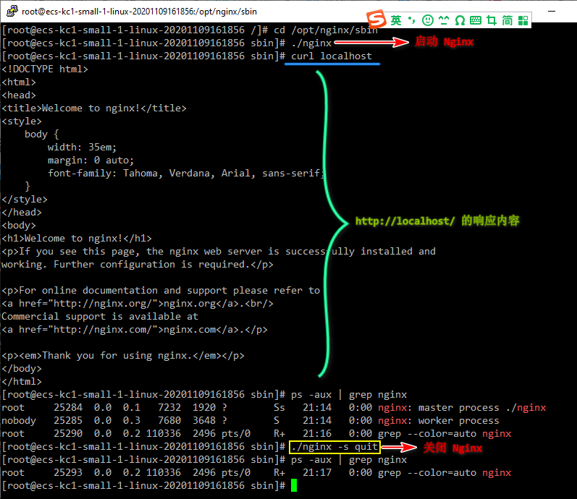Click PID 25285 of the nobody user

pos(68,421)
